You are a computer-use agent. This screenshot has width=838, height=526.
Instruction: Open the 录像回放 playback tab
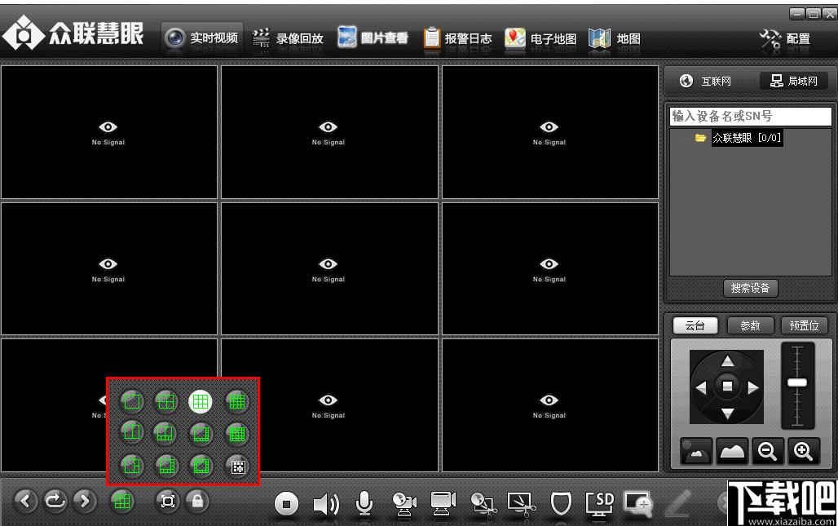pos(288,38)
